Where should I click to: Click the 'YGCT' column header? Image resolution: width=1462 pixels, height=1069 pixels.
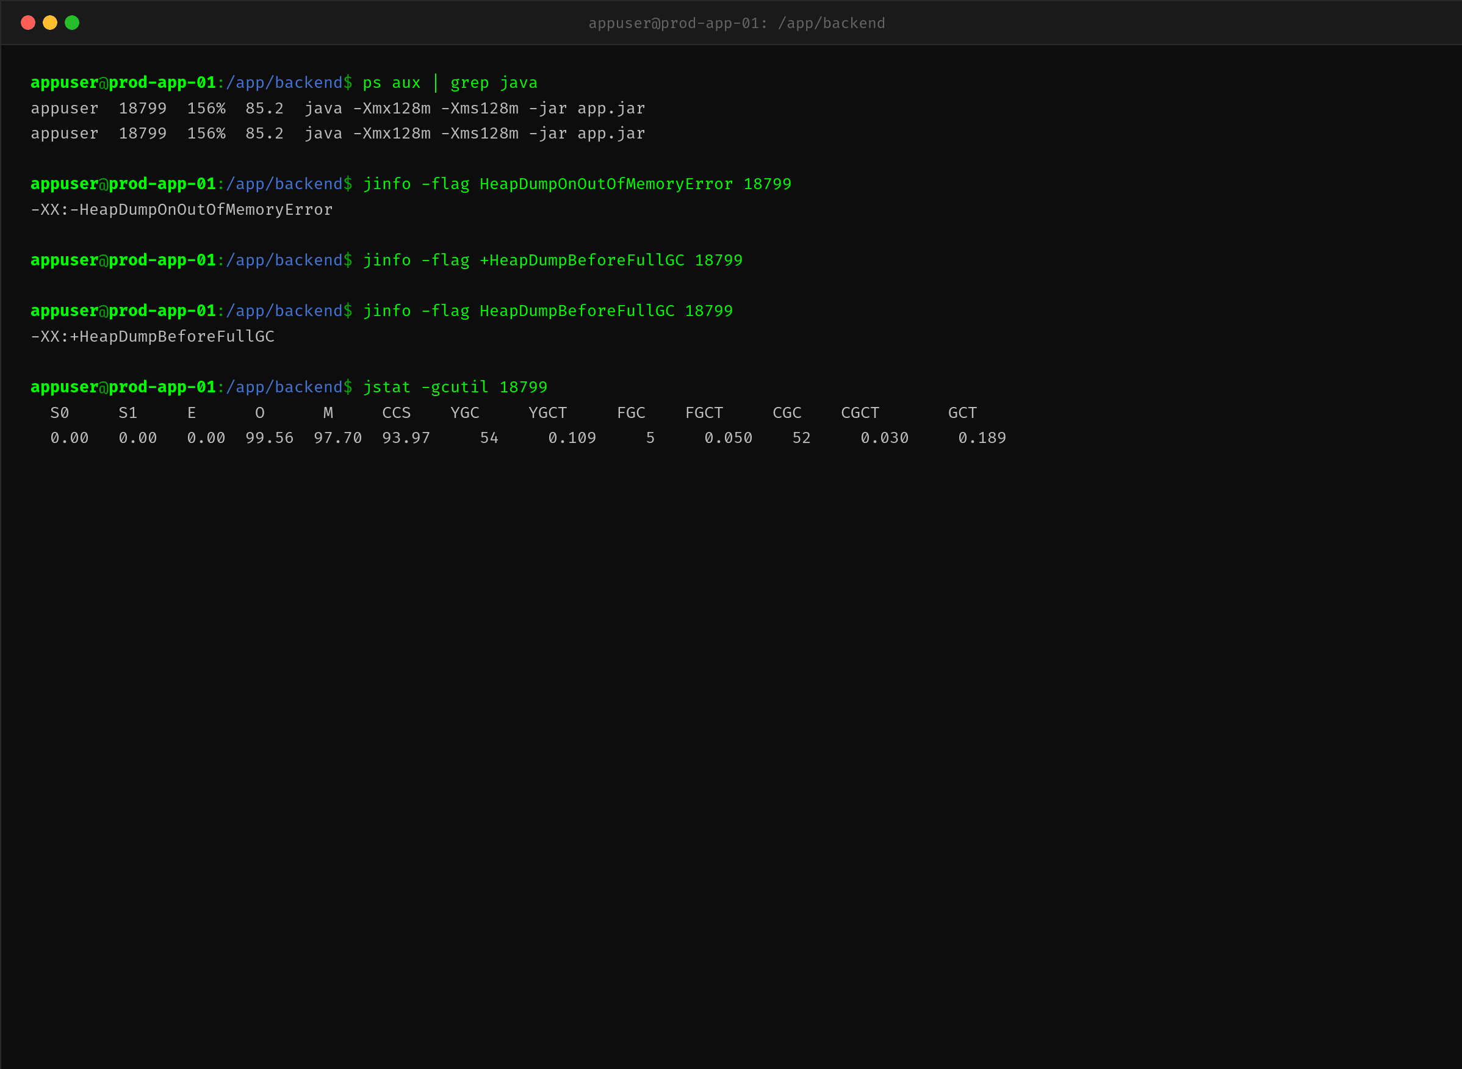click(x=547, y=413)
